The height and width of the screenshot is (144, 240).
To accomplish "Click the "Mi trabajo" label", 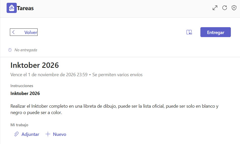I will [19, 125].
